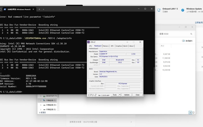
Task: Open the chevron beside browse more backgrounds row
Action: click(x=131, y=122)
